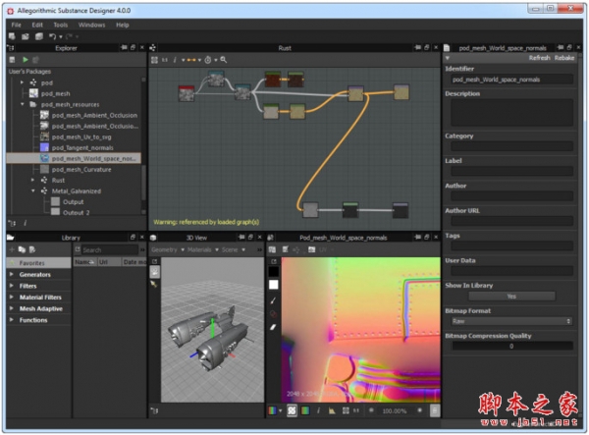Viewport: 589px width, 435px height.
Task: Expand the Rust graph tree item
Action: pyautogui.click(x=32, y=180)
